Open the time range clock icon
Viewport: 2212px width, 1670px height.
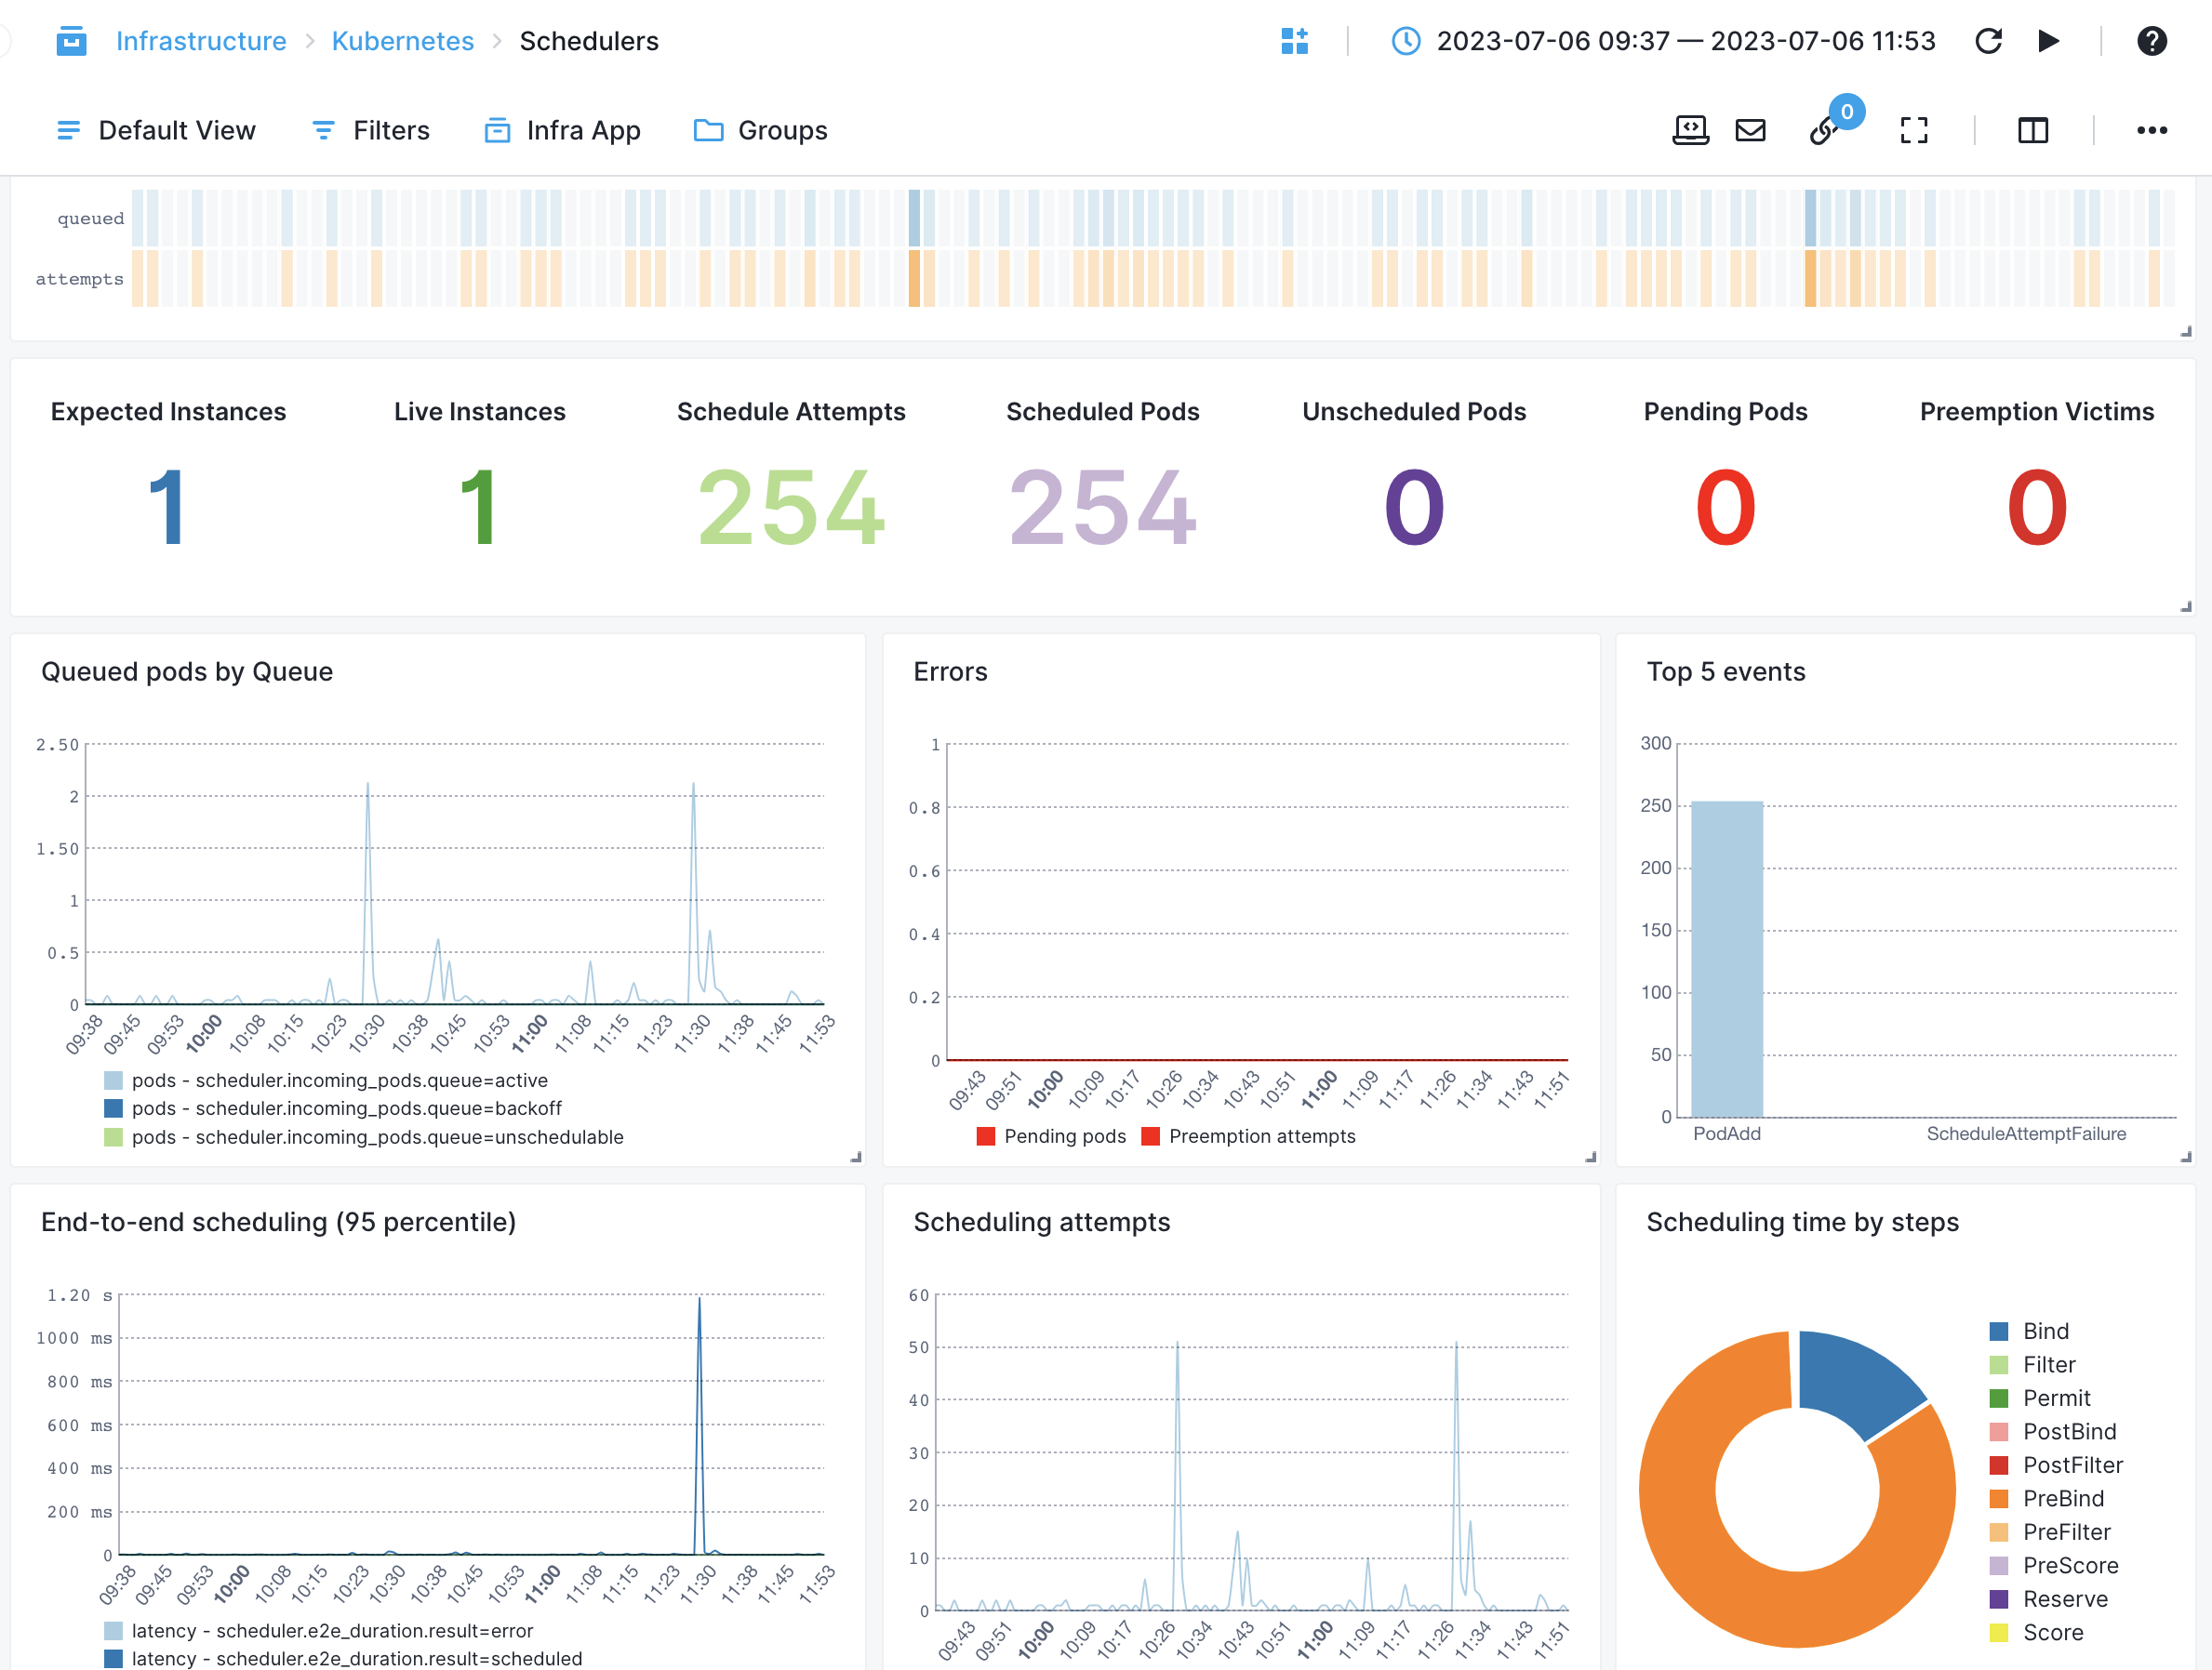click(1406, 41)
